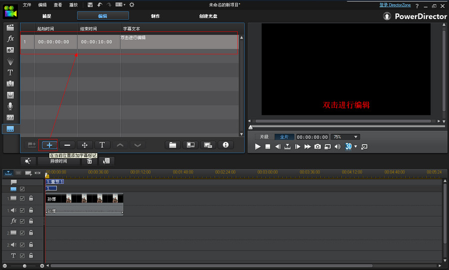Click the timeline zoom slider handle
This screenshot has height=270, width=449.
click(23, 266)
